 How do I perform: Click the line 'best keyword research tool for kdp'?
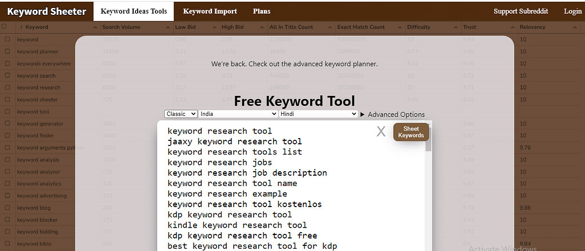click(x=252, y=246)
